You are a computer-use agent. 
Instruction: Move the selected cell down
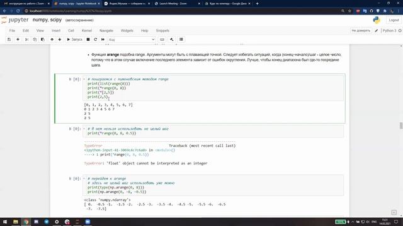click(x=60, y=40)
